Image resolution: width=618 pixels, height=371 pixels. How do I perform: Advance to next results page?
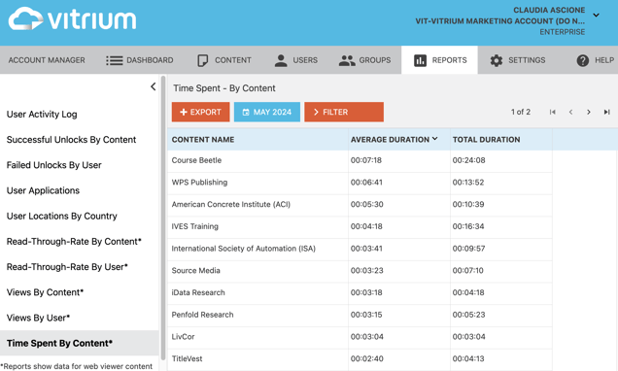coord(589,113)
